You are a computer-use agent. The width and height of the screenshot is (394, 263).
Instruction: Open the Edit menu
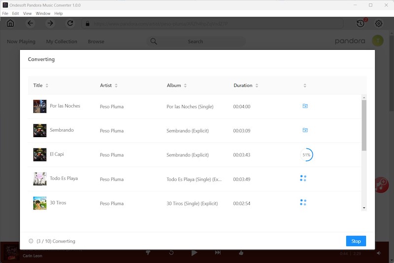point(15,14)
